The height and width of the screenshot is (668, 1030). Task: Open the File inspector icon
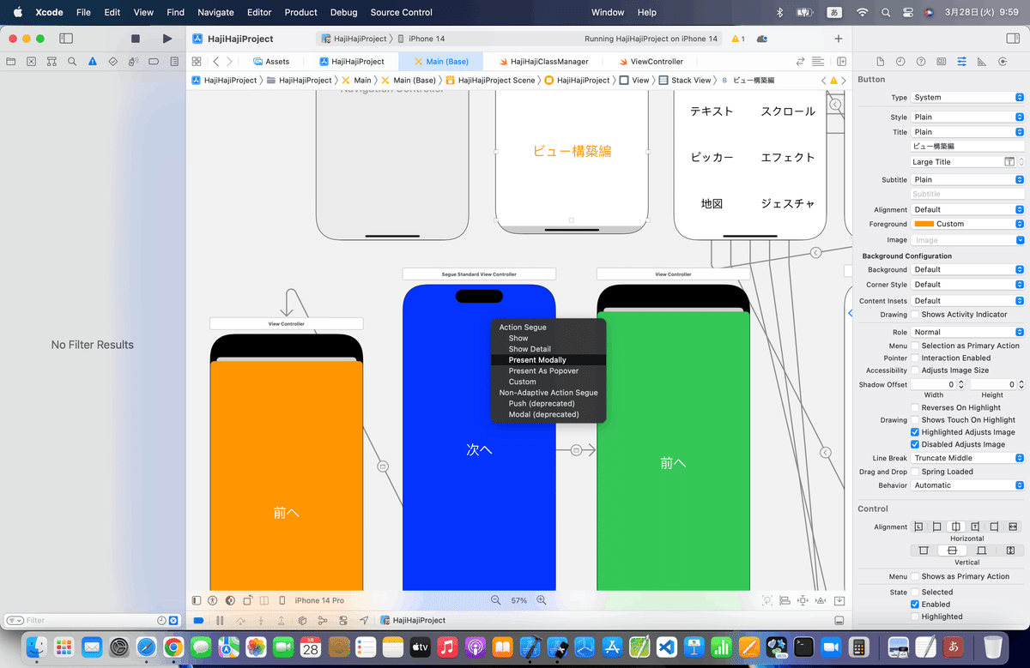coord(880,62)
